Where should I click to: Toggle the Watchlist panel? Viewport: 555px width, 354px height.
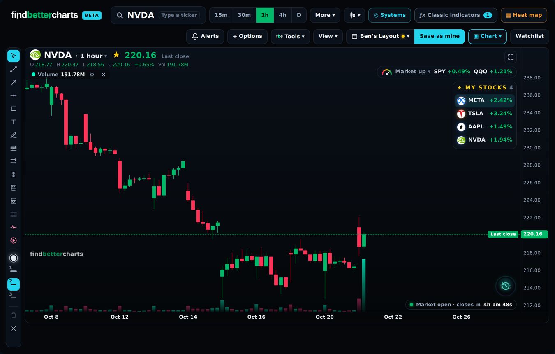point(530,36)
